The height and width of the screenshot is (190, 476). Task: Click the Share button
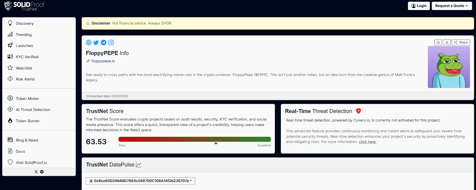[x=461, y=42]
